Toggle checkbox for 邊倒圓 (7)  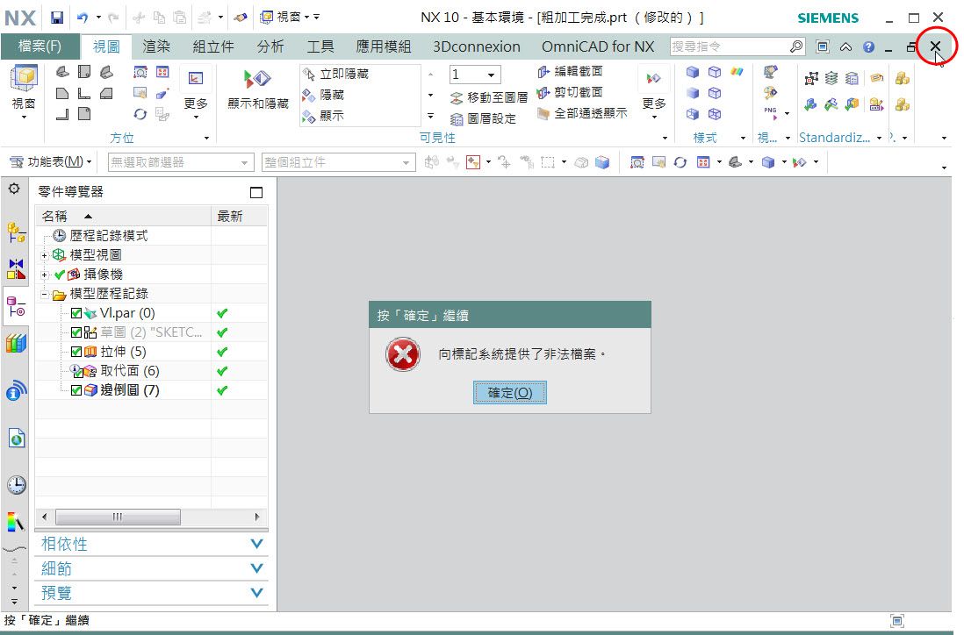[x=76, y=390]
